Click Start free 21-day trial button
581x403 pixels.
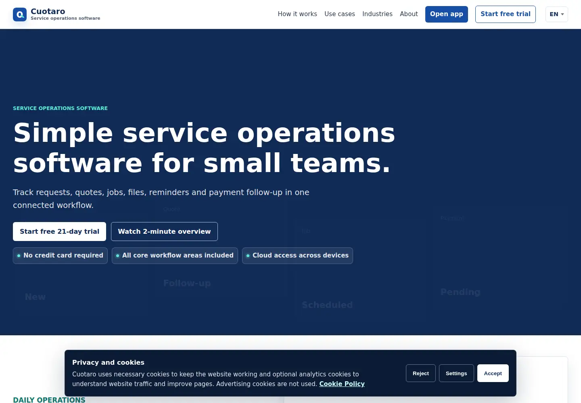[x=59, y=231]
